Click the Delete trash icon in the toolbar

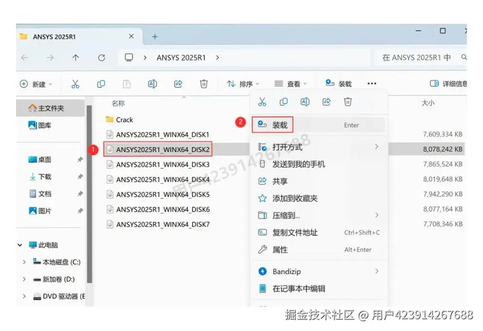point(203,83)
